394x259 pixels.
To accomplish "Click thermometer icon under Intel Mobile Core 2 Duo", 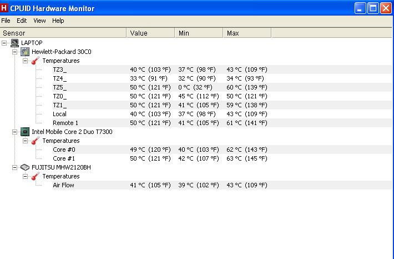I will 36,141.
